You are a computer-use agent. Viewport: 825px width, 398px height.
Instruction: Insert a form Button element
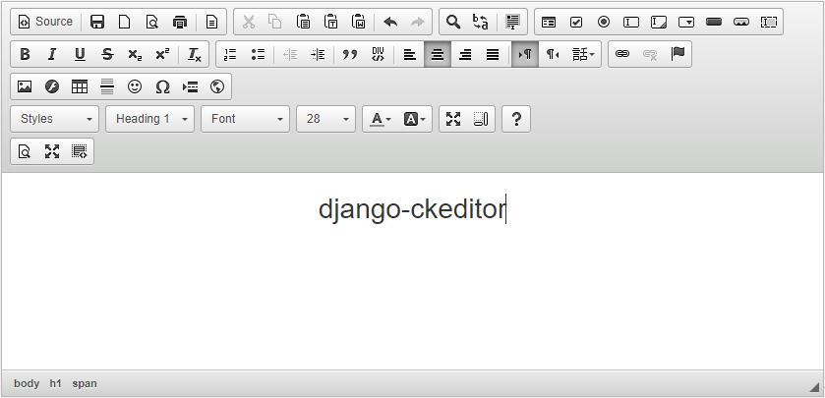(x=714, y=22)
